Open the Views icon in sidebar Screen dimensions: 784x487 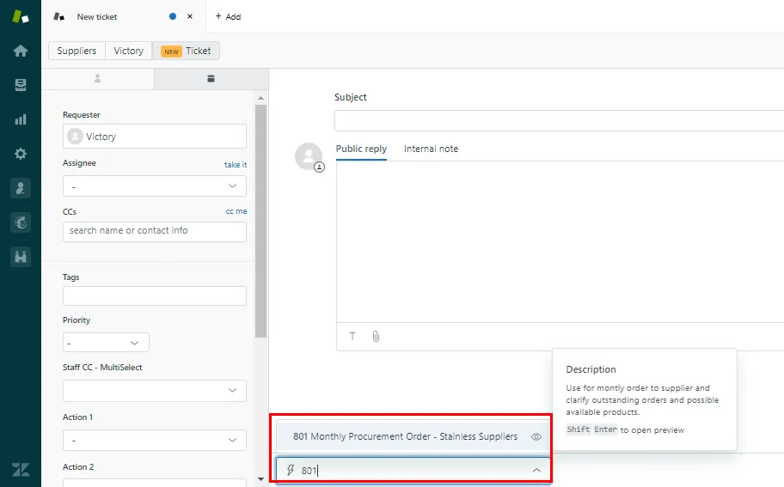[x=21, y=85]
